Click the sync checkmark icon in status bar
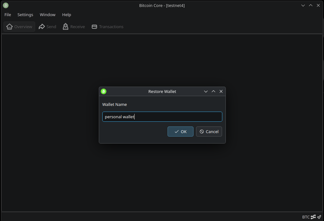The height and width of the screenshot is (221, 324). click(319, 217)
